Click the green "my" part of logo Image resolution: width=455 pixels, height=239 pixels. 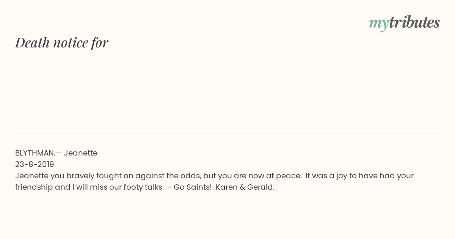(x=379, y=24)
